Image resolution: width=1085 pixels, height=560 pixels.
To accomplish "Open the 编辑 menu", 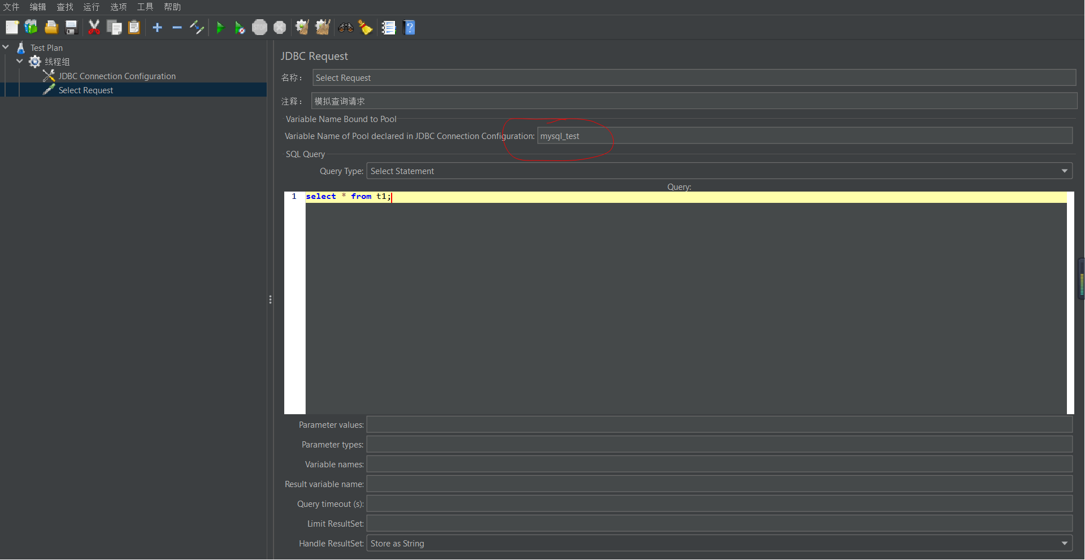I will pyautogui.click(x=38, y=7).
